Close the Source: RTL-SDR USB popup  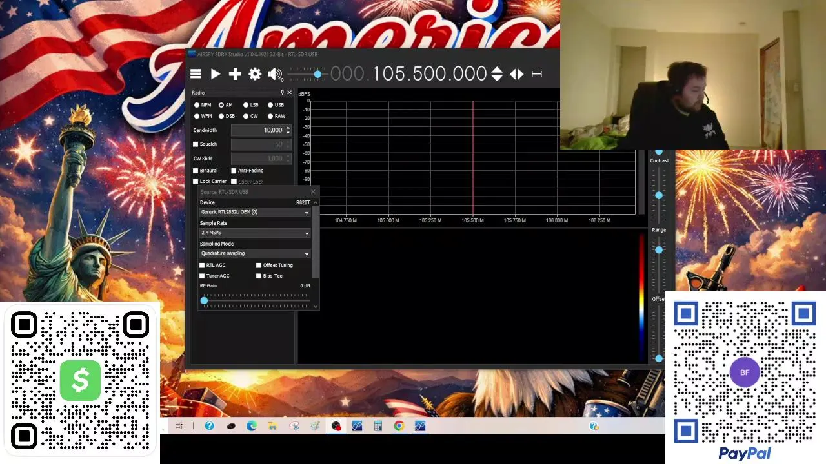(x=313, y=192)
